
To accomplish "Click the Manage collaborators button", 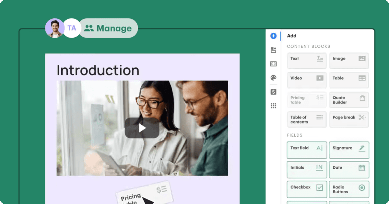I will (108, 28).
